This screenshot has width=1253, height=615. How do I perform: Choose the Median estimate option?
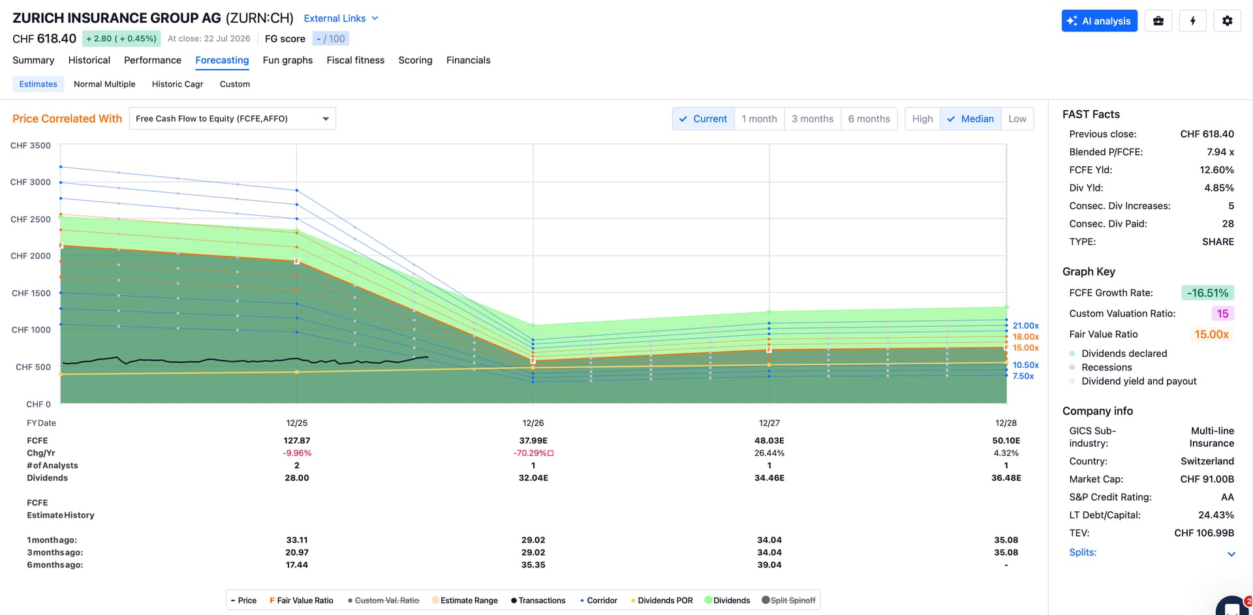971,119
